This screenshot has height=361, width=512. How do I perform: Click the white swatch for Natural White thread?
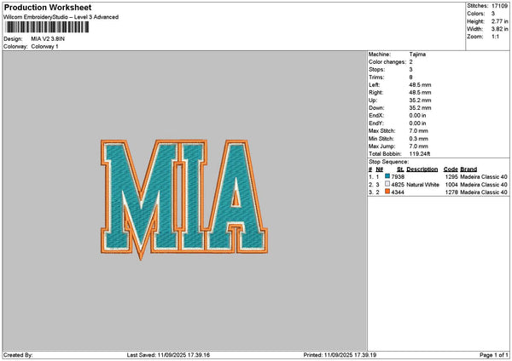[387, 184]
